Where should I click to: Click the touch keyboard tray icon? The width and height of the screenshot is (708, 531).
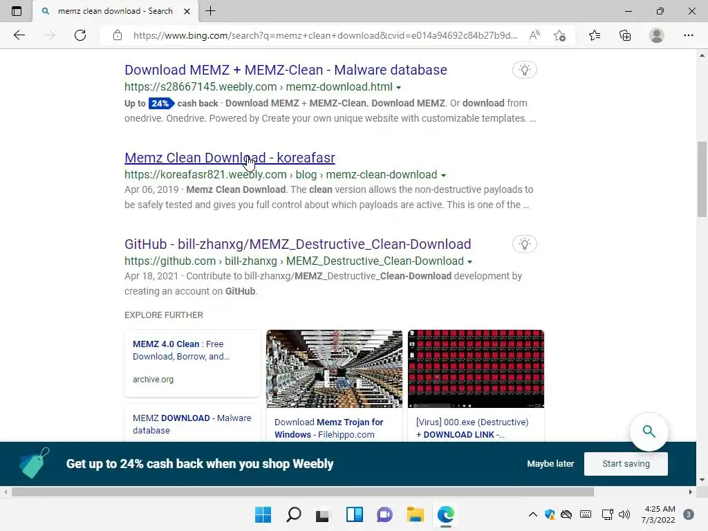point(586,514)
